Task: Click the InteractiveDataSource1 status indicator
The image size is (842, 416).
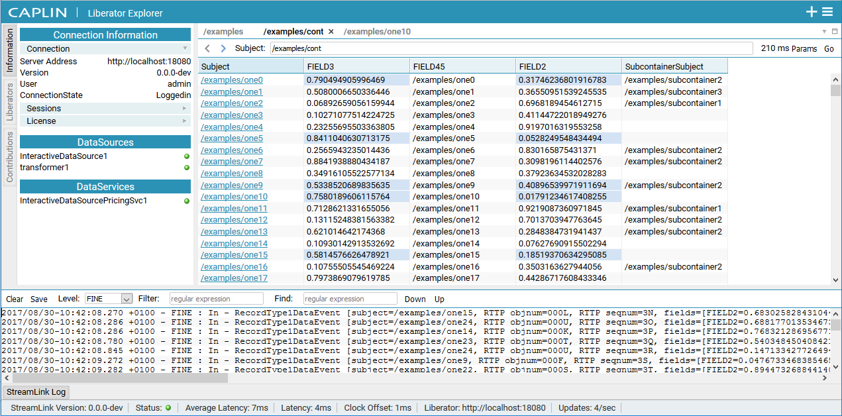Action: (x=187, y=156)
